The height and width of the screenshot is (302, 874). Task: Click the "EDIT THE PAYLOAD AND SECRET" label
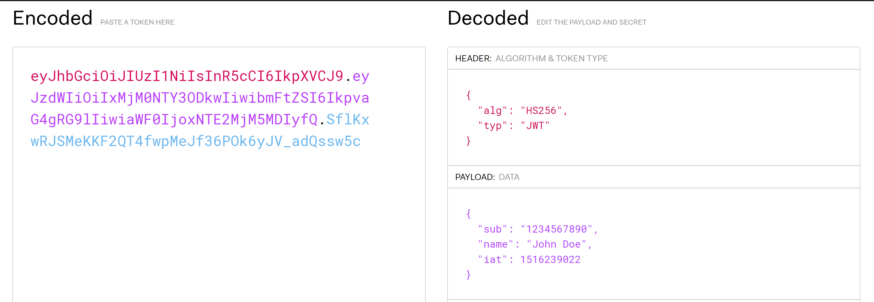[x=591, y=22]
